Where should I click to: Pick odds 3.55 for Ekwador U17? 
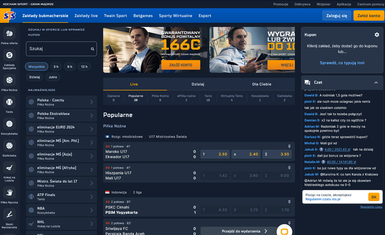(x=277, y=154)
